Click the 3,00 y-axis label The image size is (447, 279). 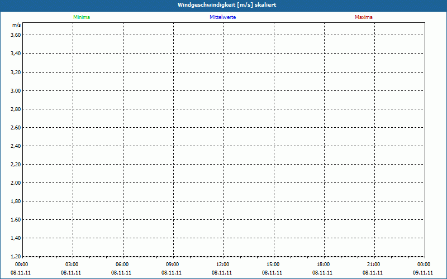[16, 90]
